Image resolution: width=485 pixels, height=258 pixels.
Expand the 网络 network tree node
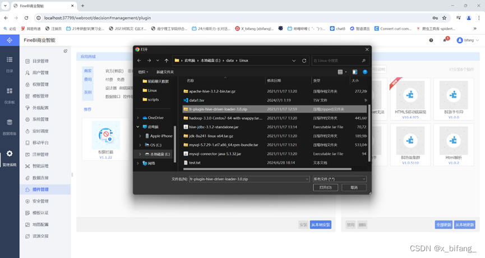point(138,163)
